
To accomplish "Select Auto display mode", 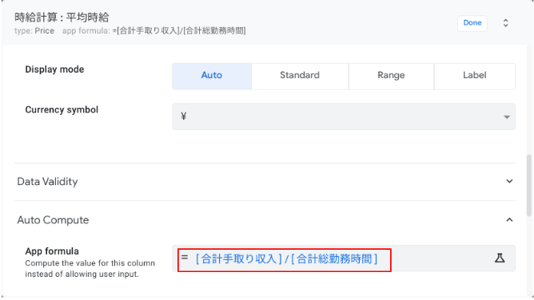I will click(x=212, y=76).
